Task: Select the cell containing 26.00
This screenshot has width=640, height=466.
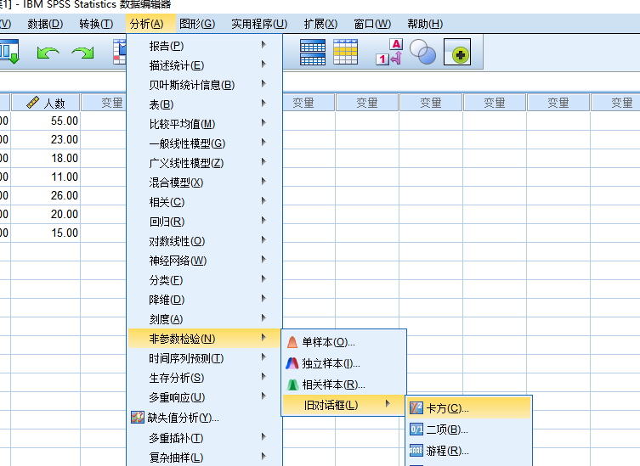Action: [46, 196]
